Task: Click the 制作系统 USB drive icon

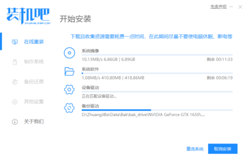Action: (x=15, y=62)
